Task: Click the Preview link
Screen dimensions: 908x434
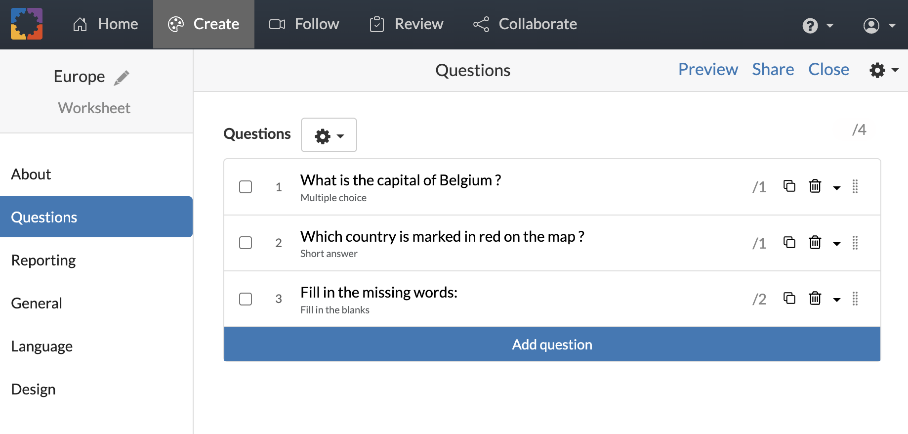Action: 708,69
